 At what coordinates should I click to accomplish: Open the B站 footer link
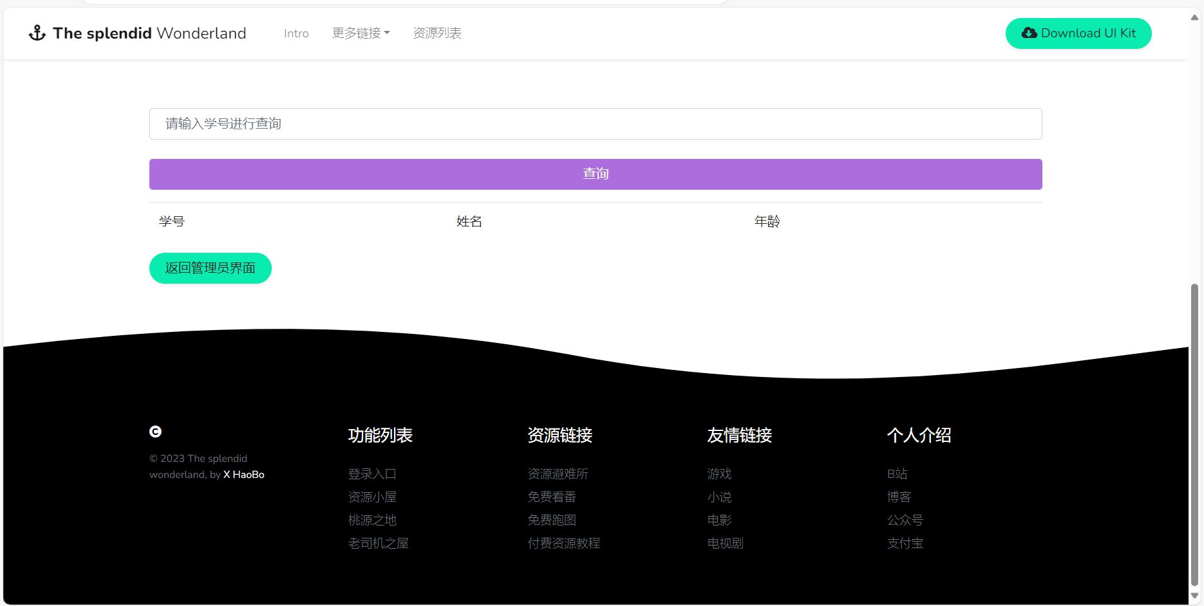[898, 474]
